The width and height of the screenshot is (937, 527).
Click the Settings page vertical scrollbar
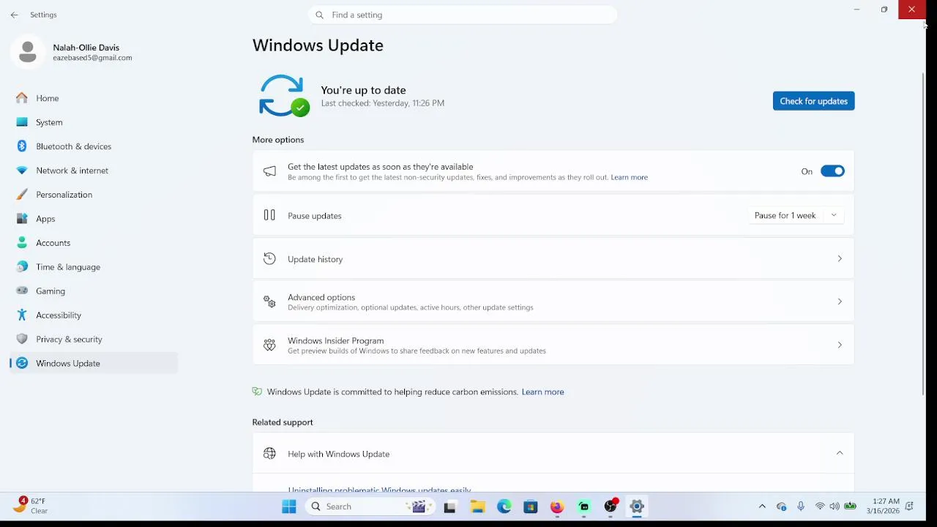click(x=923, y=234)
